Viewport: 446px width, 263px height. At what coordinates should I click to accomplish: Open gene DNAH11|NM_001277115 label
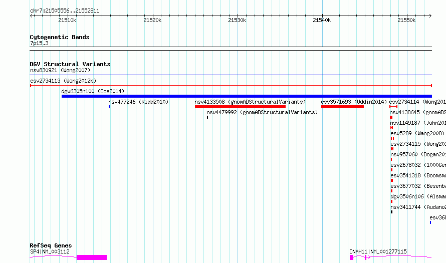(378, 251)
